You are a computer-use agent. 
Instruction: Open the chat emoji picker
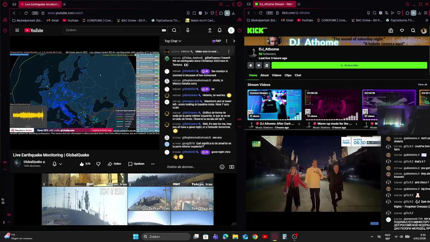coord(222,167)
